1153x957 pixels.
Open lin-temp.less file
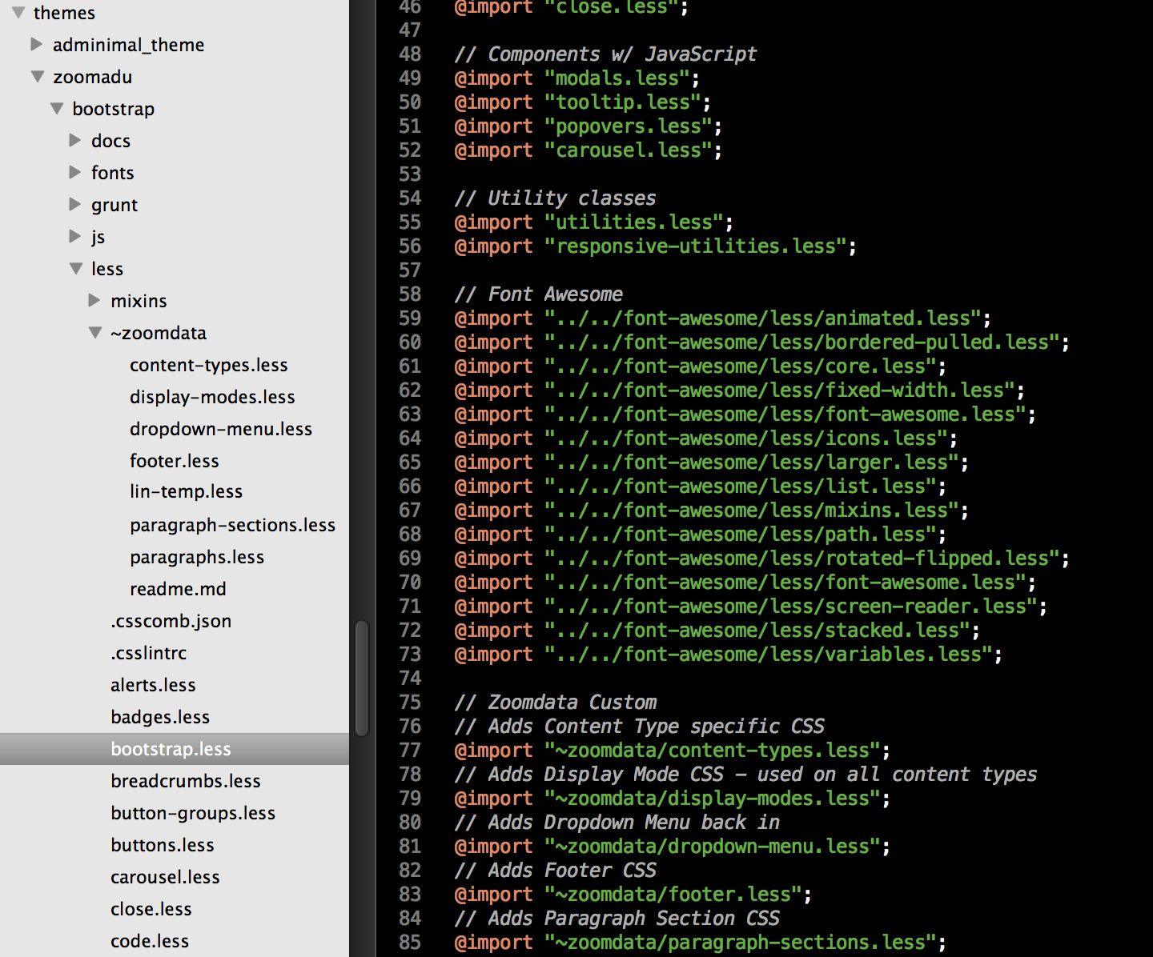pyautogui.click(x=187, y=491)
